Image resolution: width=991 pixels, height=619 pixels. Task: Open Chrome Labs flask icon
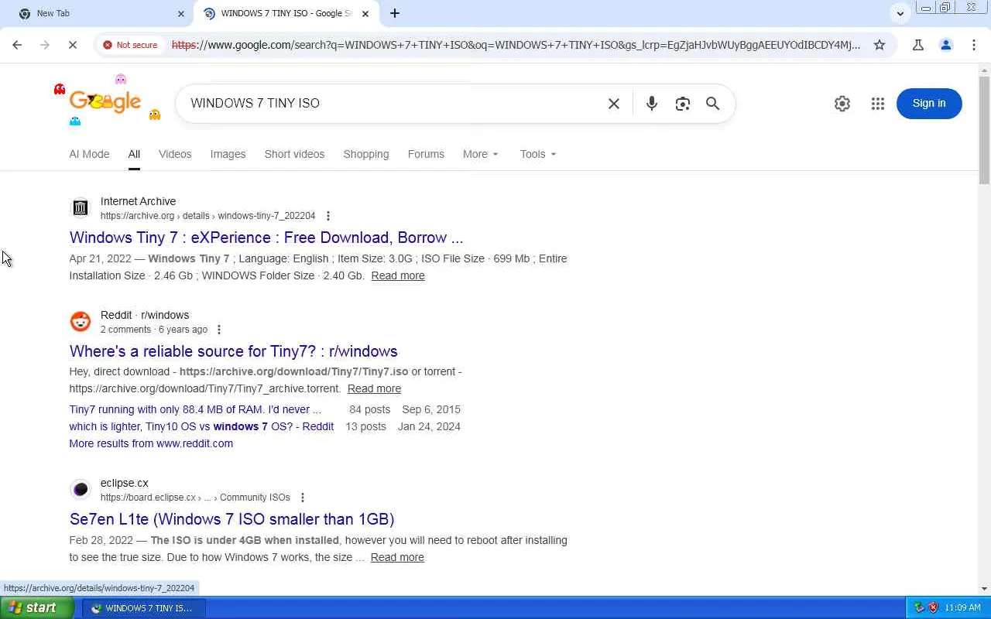918,45
